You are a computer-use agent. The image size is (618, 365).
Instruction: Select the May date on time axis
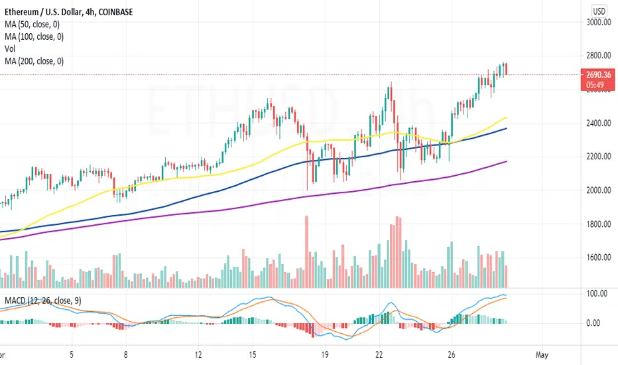coord(542,355)
